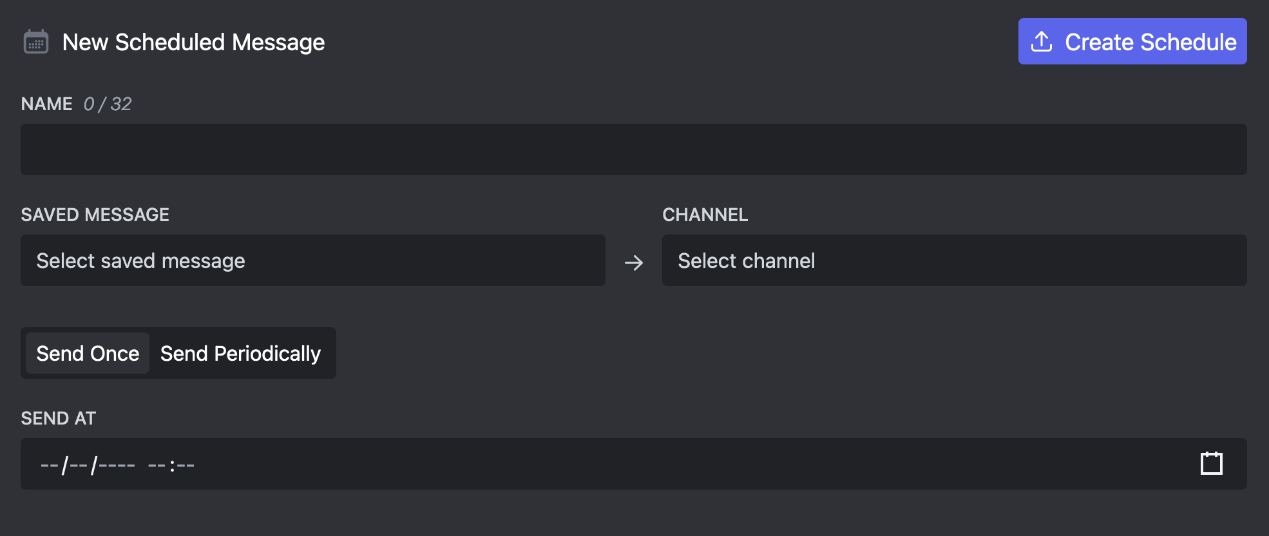Screen dimensions: 1269x536
Task: Click the NAME field label
Action: coord(46,104)
